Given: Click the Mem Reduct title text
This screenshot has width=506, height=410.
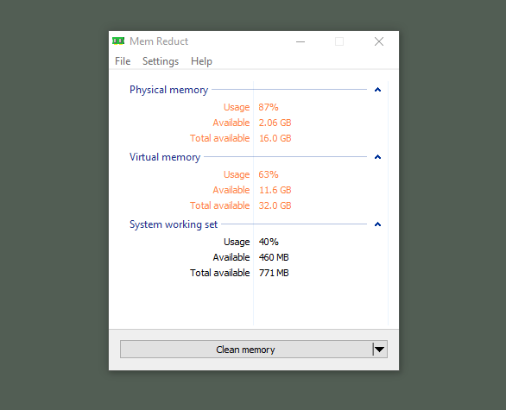Looking at the screenshot, I should 159,41.
